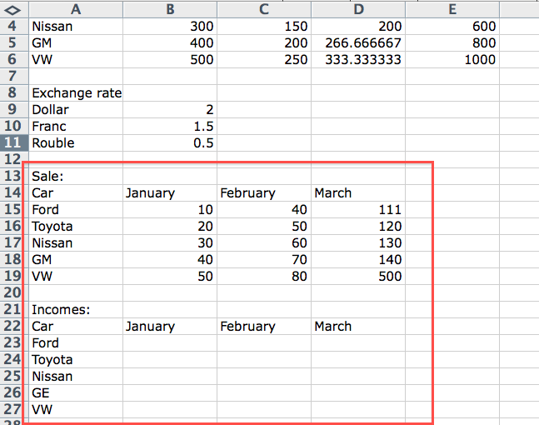
Task: Click 'February' header in Incomes table
Action: pyautogui.click(x=264, y=326)
